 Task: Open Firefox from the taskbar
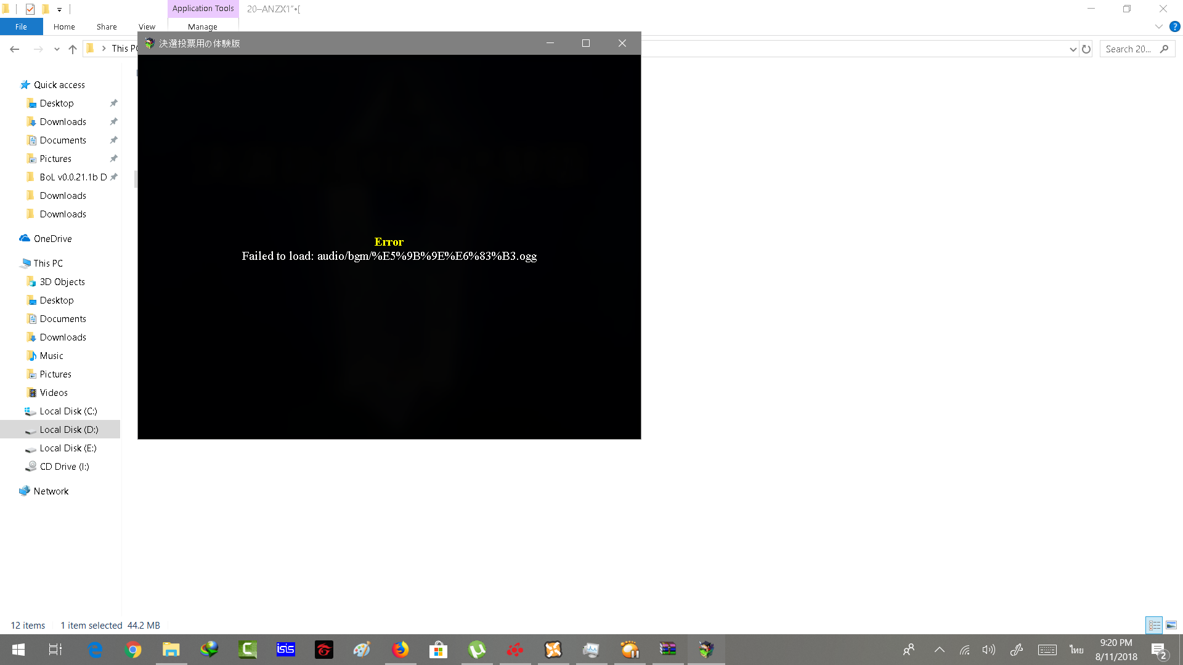400,650
